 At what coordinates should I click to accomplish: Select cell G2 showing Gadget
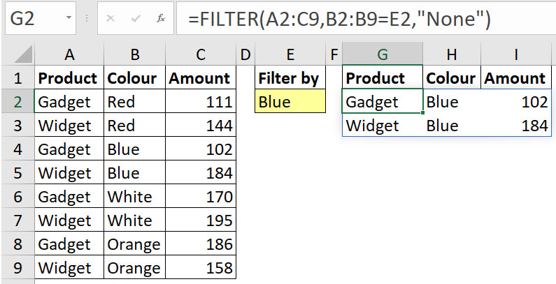pos(383,101)
